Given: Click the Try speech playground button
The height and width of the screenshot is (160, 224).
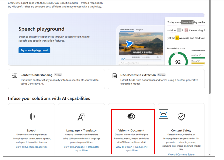Looking at the screenshot, I should pos(34,50).
